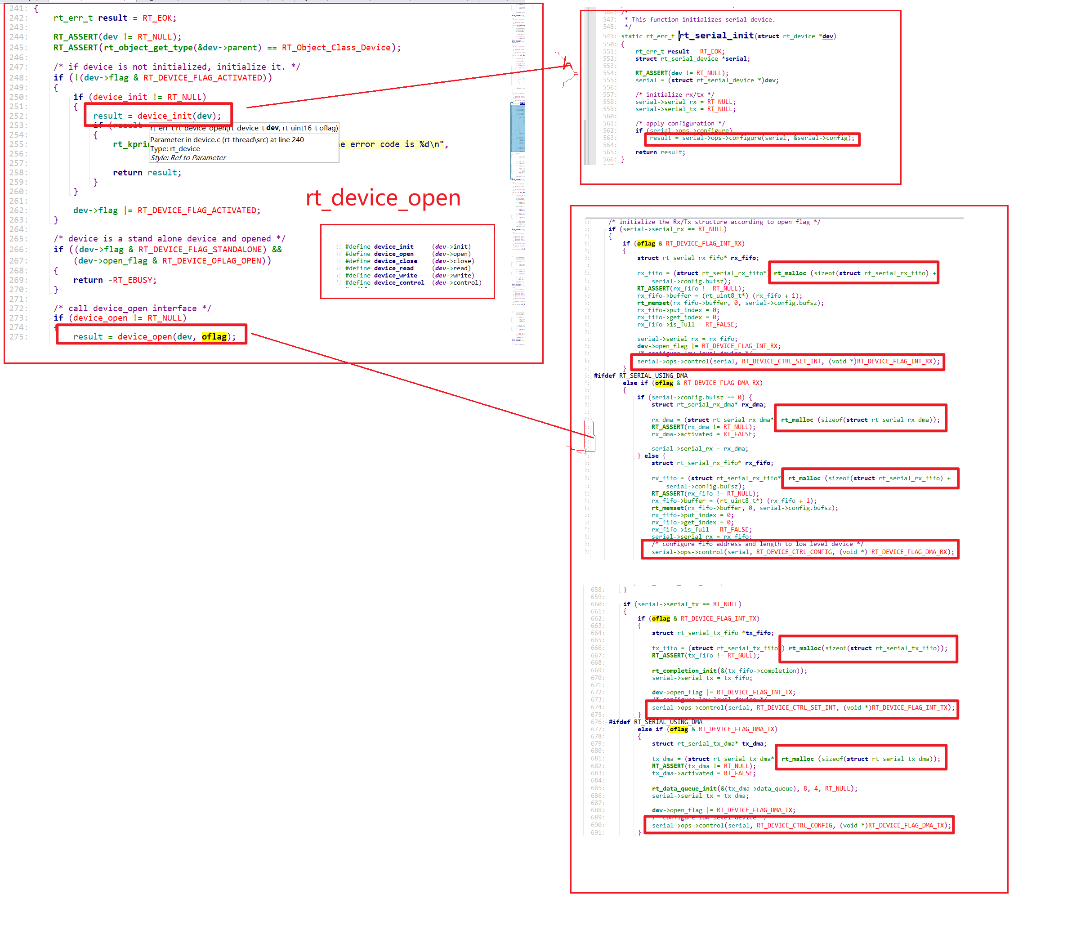Click '#define device_init' macro line
This screenshot has width=1072, height=939.
(408, 247)
